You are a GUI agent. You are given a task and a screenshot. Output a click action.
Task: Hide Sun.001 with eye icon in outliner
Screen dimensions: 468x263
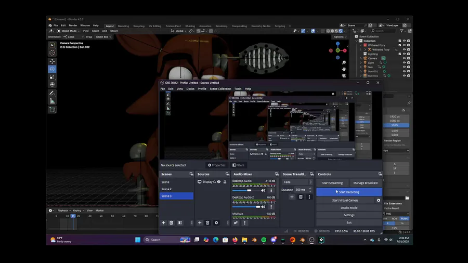[404, 71]
